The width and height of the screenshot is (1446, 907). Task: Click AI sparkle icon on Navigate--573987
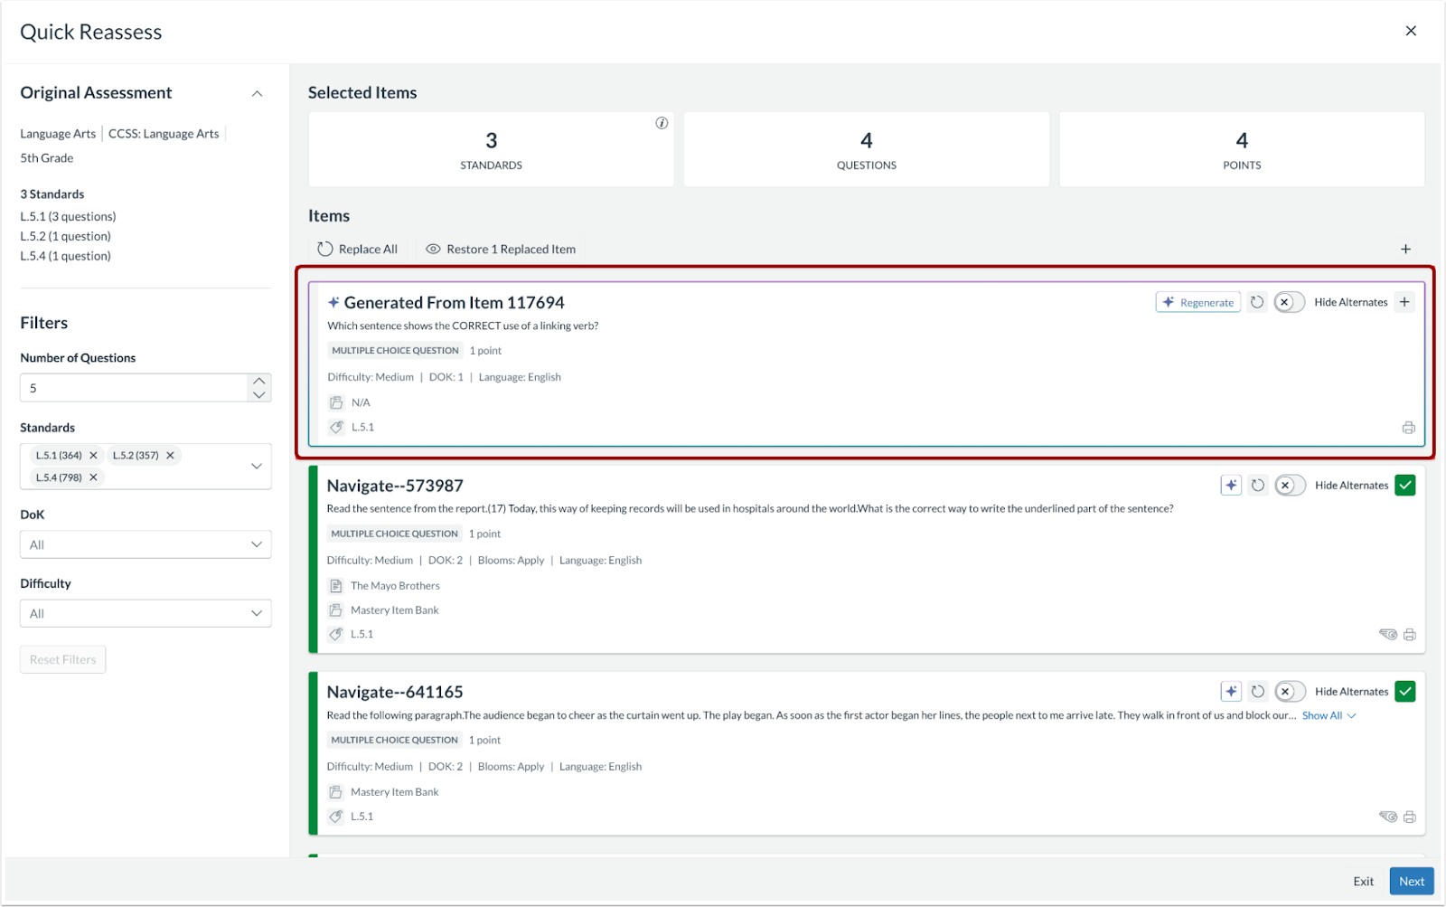click(x=1231, y=486)
